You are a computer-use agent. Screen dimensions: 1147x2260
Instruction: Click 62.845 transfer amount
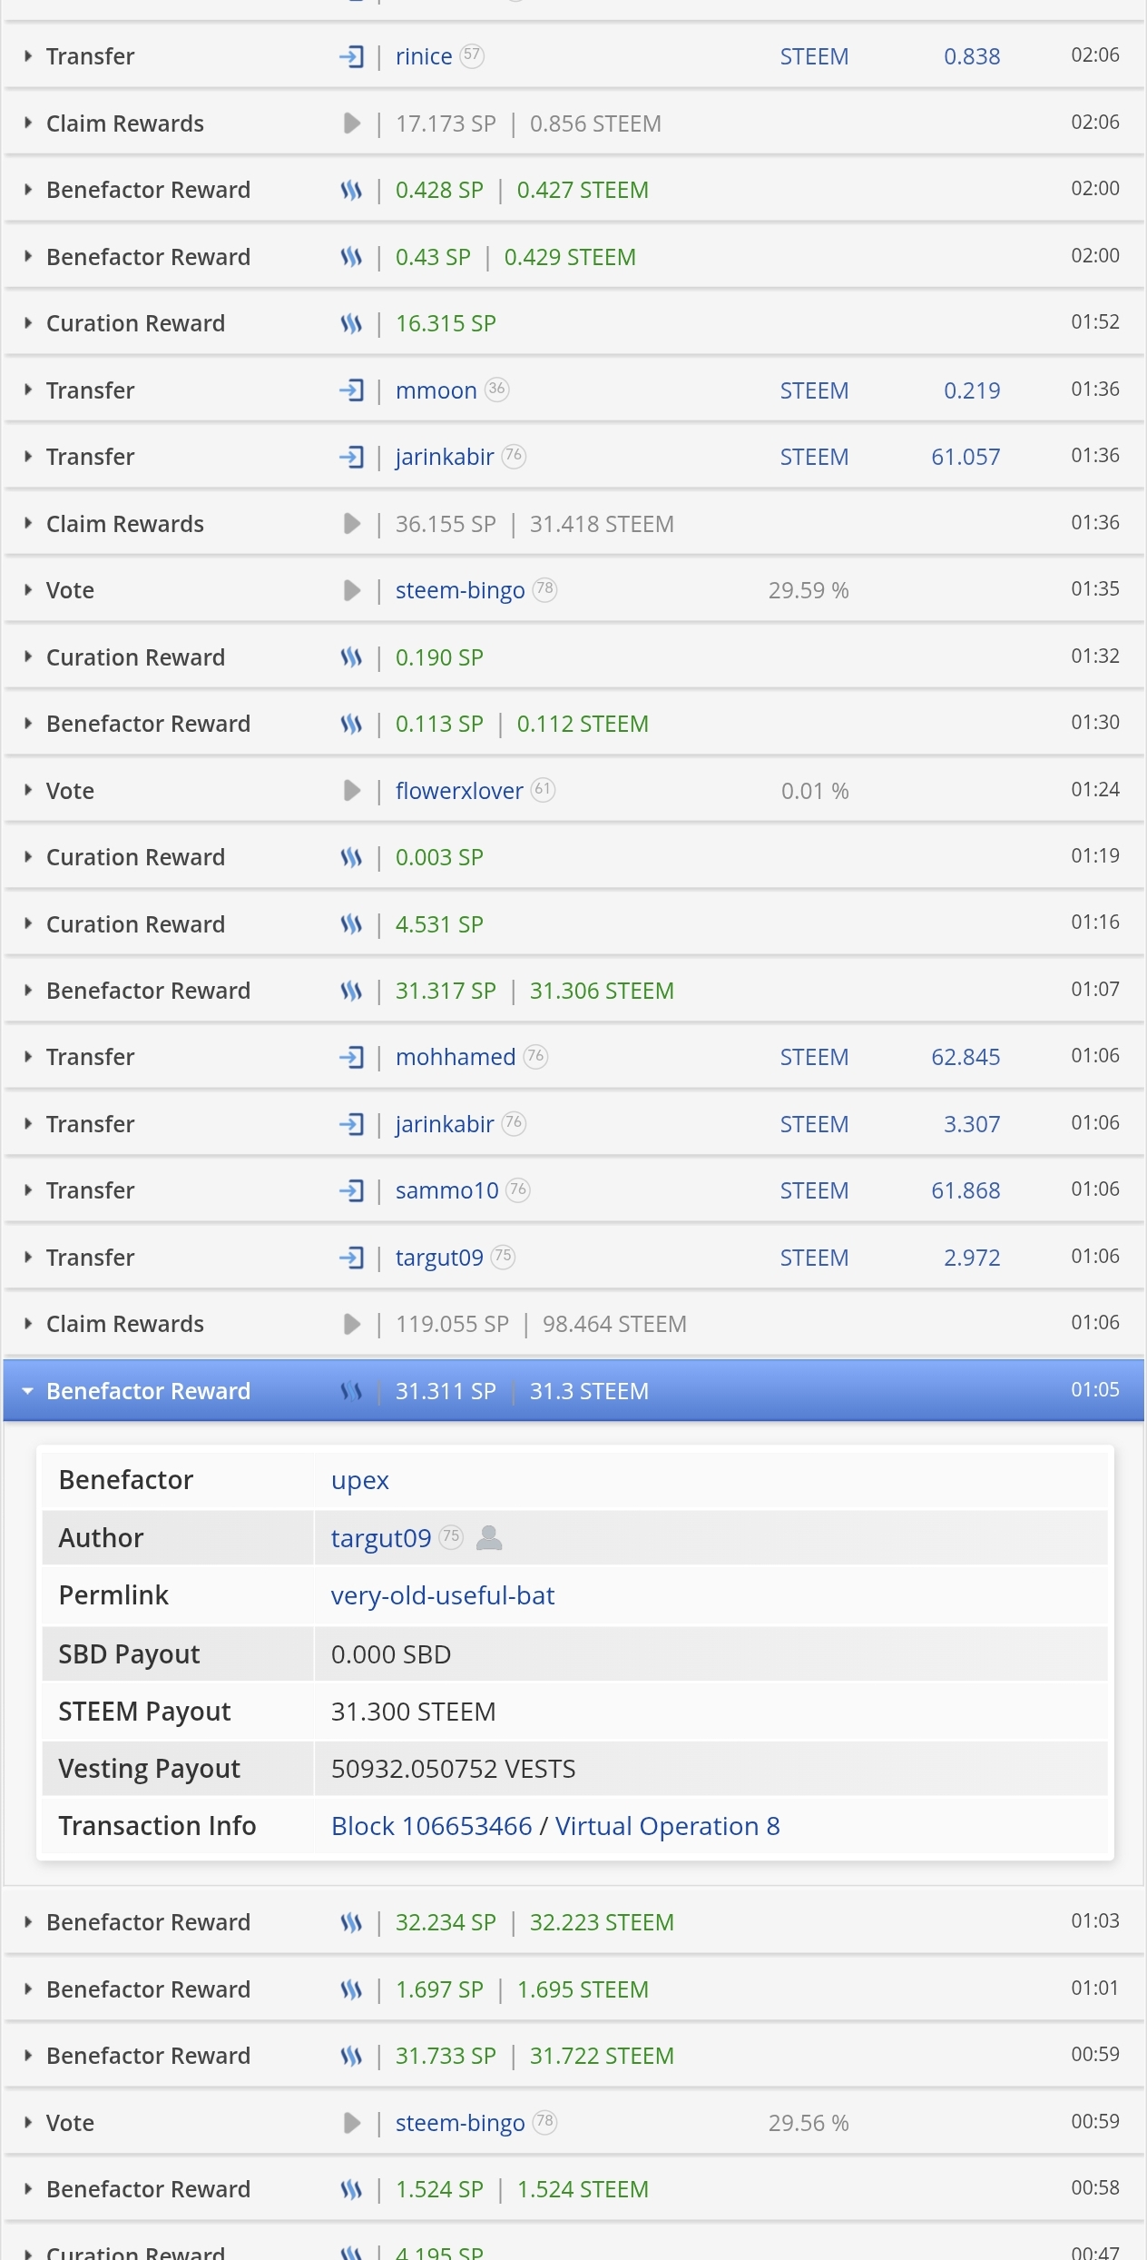966,1057
